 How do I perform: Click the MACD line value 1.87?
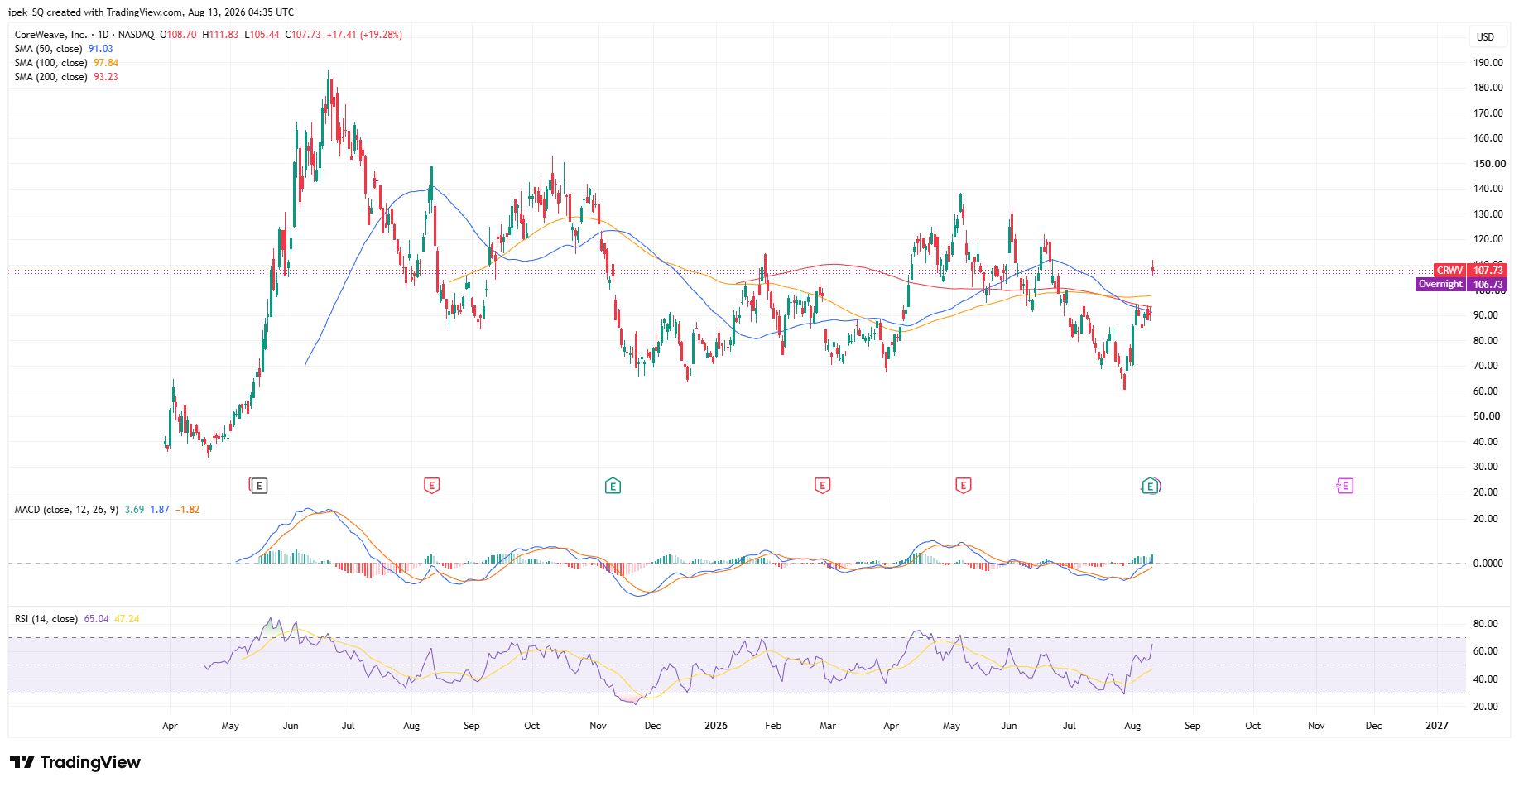[x=160, y=510]
